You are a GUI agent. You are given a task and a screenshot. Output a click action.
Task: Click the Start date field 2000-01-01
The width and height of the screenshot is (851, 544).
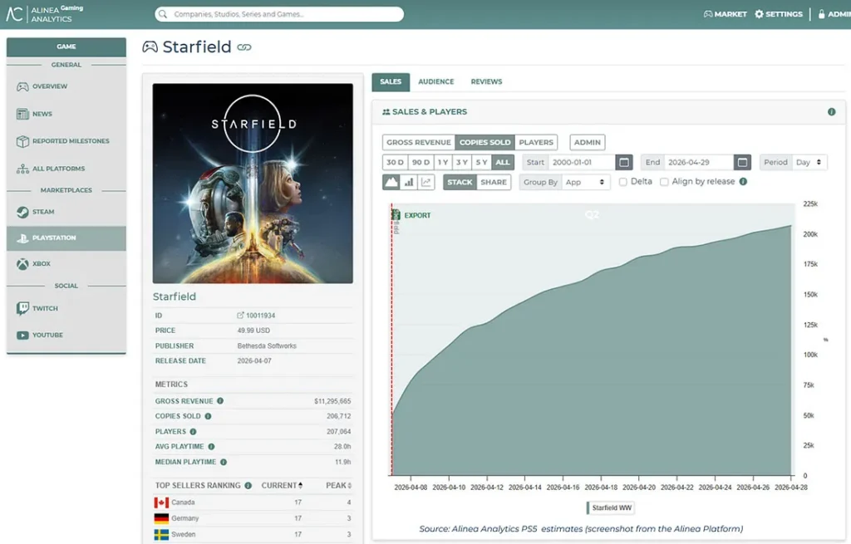583,162
